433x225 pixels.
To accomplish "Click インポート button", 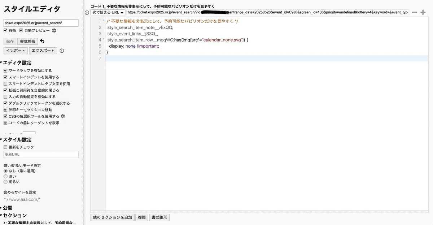I will (x=16, y=51).
